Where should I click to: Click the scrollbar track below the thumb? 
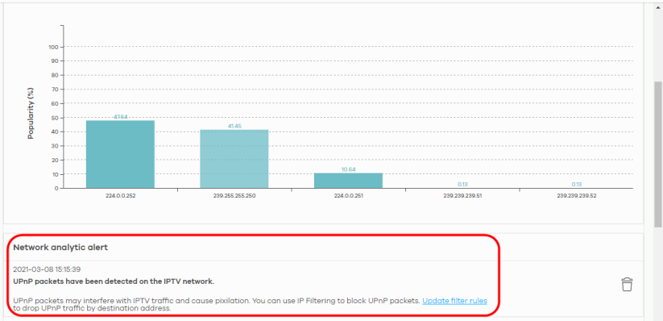click(658, 274)
